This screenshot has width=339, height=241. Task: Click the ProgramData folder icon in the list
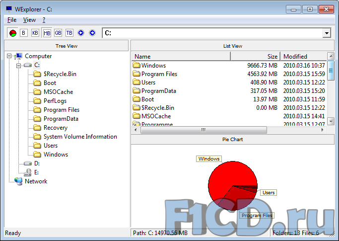coord(136,90)
